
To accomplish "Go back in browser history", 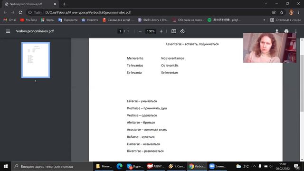I will point(5,12).
